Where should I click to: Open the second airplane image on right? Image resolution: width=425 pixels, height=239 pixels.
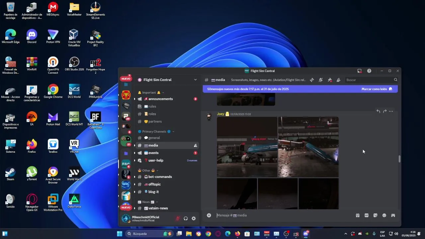point(308,147)
